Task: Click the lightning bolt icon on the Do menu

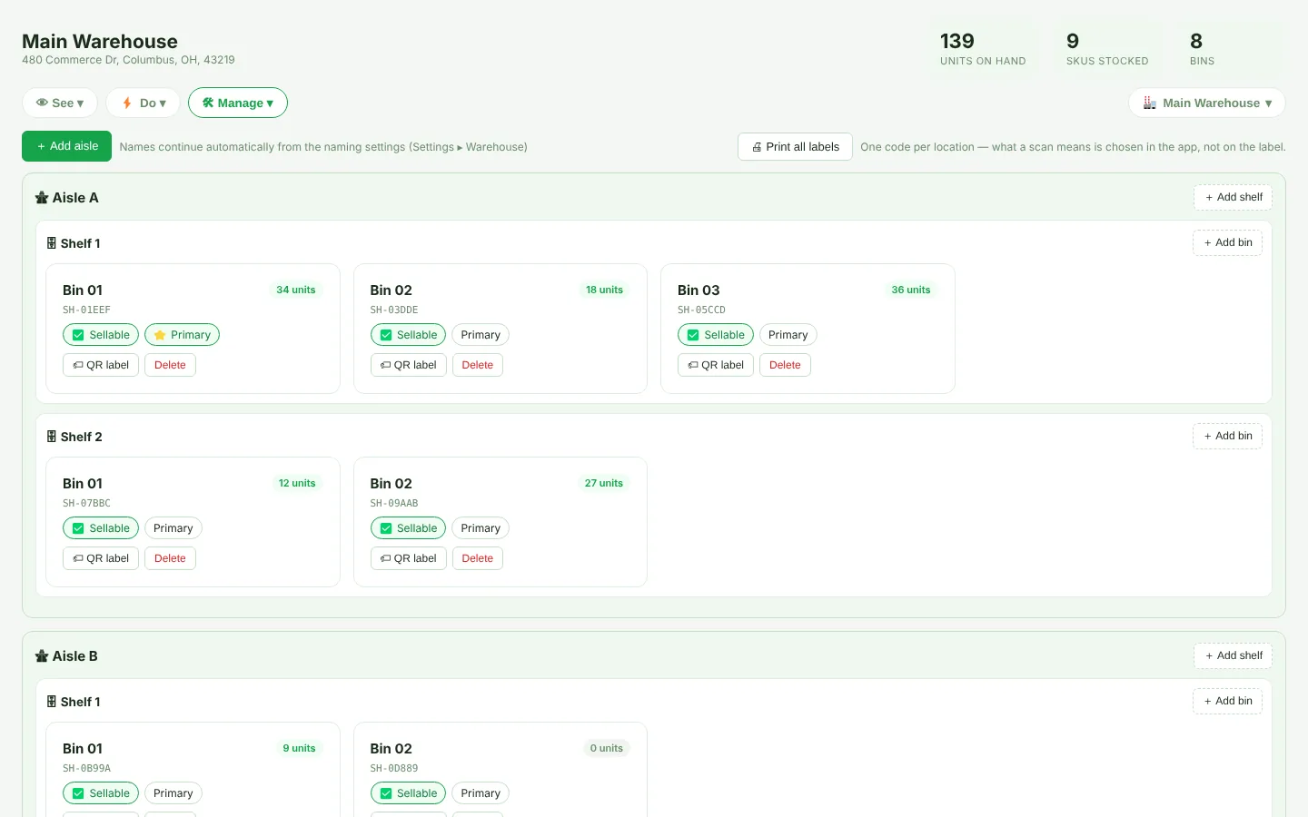Action: pos(127,103)
